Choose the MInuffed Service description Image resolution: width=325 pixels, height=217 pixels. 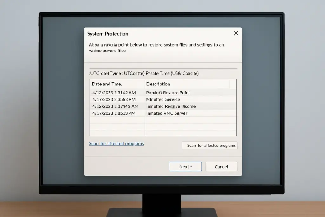(163, 99)
